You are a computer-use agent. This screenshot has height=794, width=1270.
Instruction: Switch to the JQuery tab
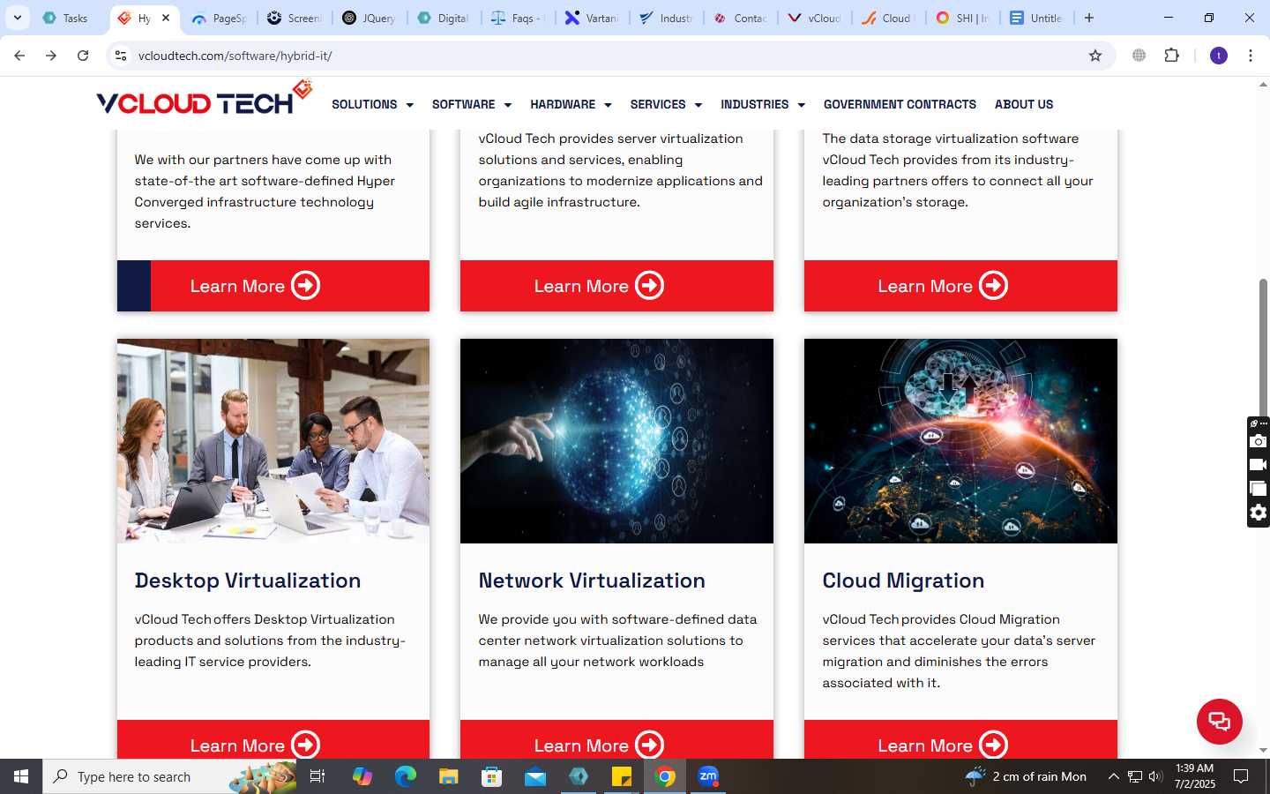point(370,18)
